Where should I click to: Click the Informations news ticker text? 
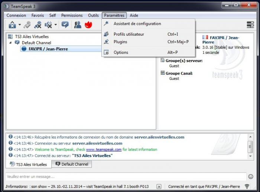(x=77, y=186)
